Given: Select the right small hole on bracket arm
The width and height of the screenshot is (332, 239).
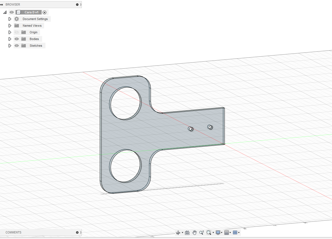Looking at the screenshot, I should point(210,127).
